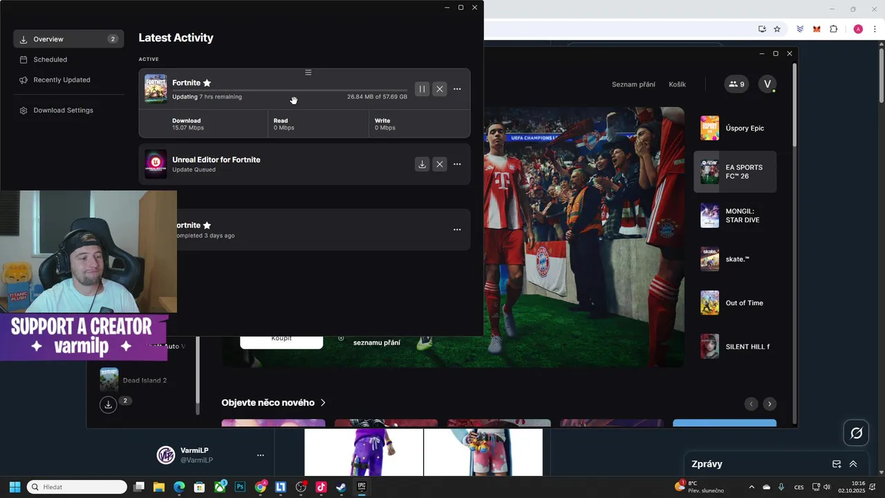Viewport: 885px width, 498px height.
Task: Expand the Zprávy messages panel
Action: point(853,464)
